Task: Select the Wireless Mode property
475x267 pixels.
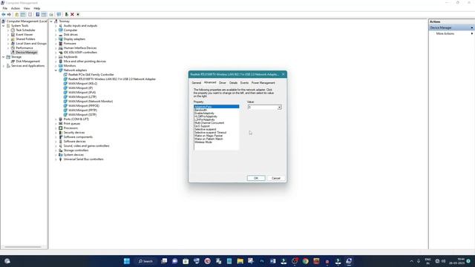Action: click(203, 142)
